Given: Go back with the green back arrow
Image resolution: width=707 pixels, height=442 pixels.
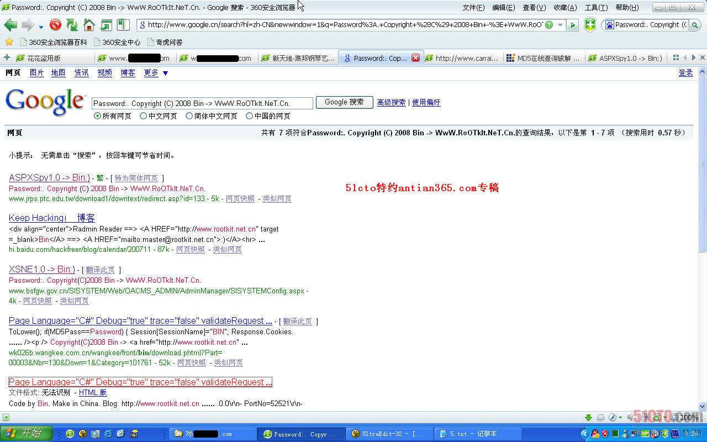Looking at the screenshot, I should pos(10,25).
